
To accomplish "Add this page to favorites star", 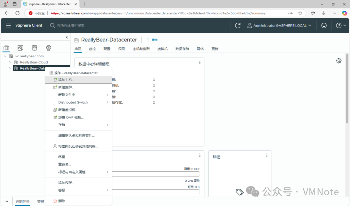I will coord(300,13).
